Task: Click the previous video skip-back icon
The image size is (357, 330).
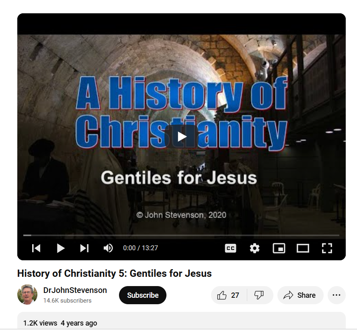Action: (36, 248)
